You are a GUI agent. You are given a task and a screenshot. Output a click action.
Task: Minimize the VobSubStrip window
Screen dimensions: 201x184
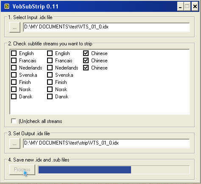180,6
